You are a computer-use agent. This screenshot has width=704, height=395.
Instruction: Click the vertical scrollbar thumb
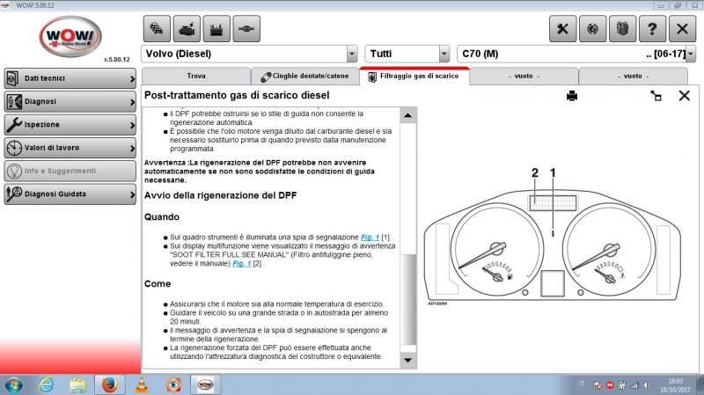click(x=407, y=299)
